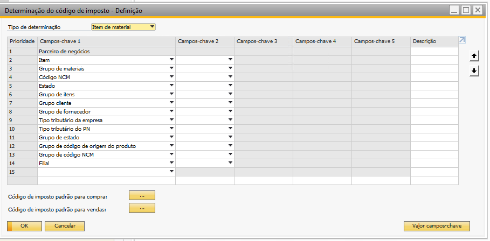Expand the Item dropdown in row 2
The image size is (490, 241).
[x=172, y=60]
